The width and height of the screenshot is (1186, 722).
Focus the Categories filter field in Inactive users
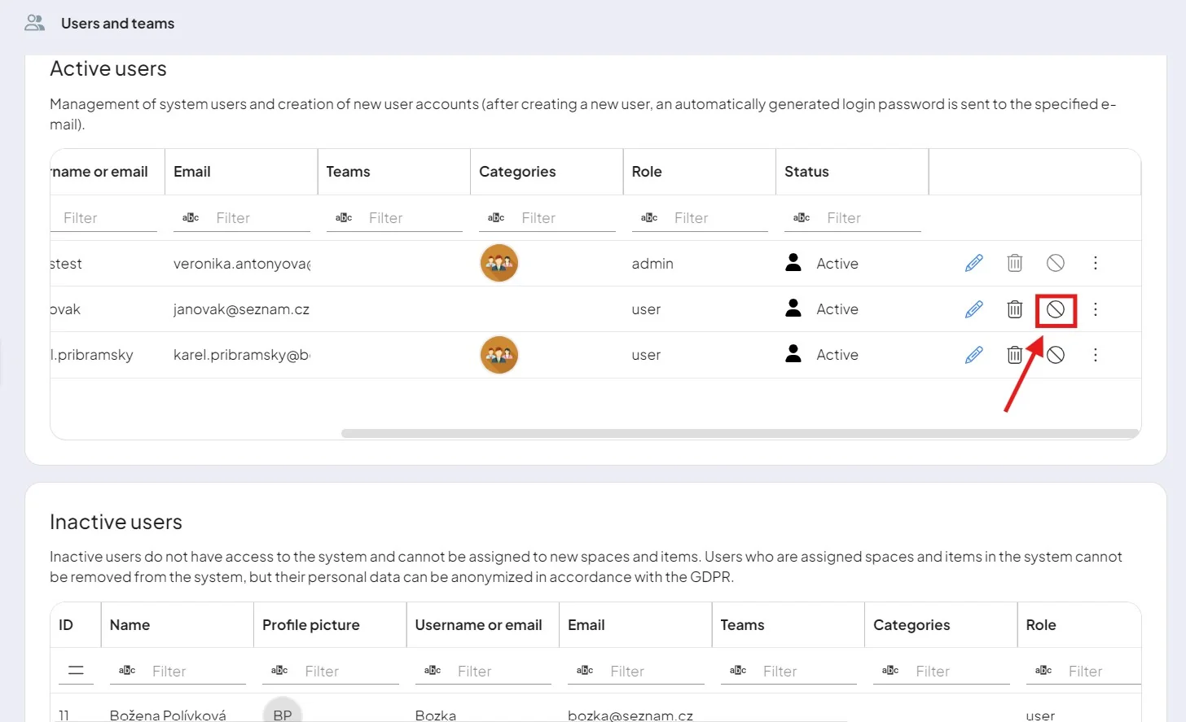(960, 672)
